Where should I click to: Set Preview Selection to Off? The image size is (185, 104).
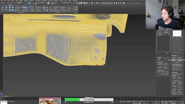(x=158, y=72)
